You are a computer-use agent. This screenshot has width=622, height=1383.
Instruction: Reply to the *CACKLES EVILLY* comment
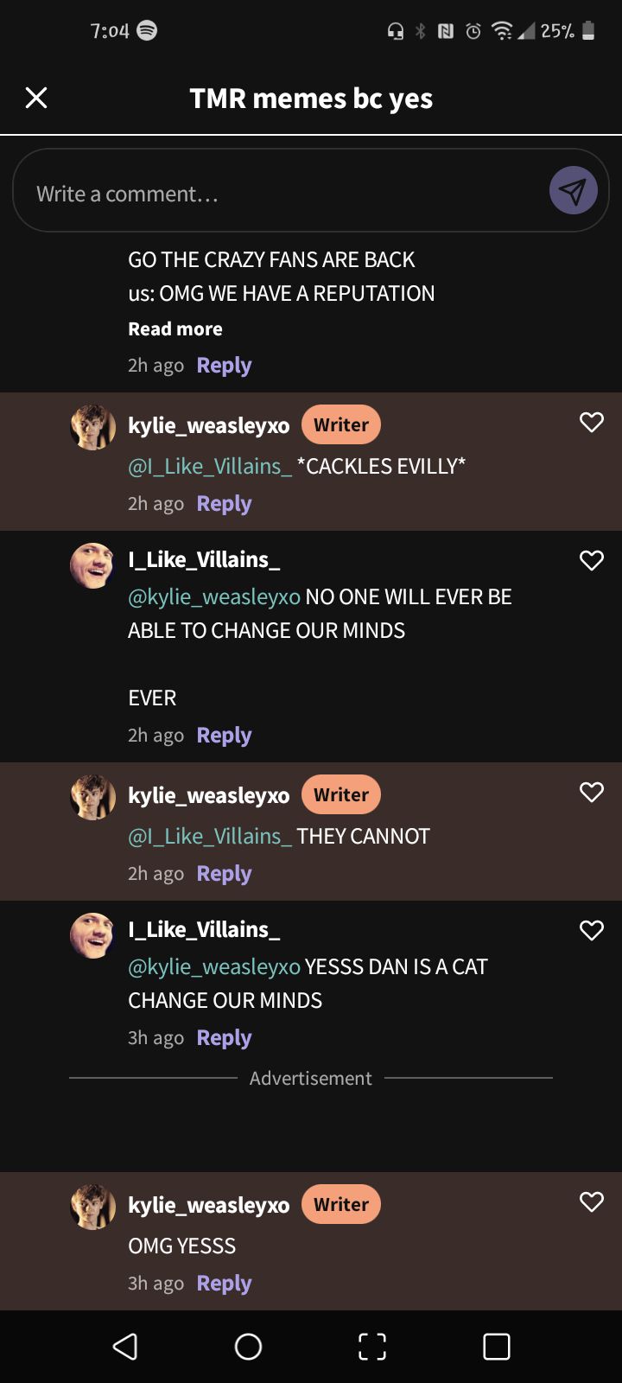click(x=224, y=504)
